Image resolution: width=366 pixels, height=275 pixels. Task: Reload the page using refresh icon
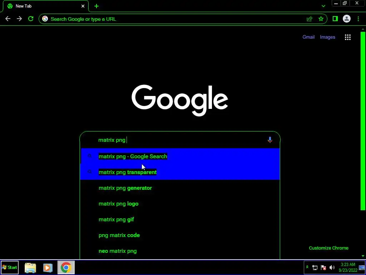click(31, 19)
